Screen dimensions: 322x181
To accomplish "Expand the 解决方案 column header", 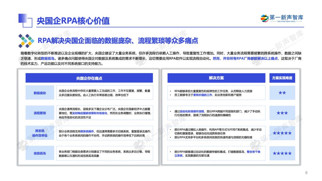I will tap(216, 78).
